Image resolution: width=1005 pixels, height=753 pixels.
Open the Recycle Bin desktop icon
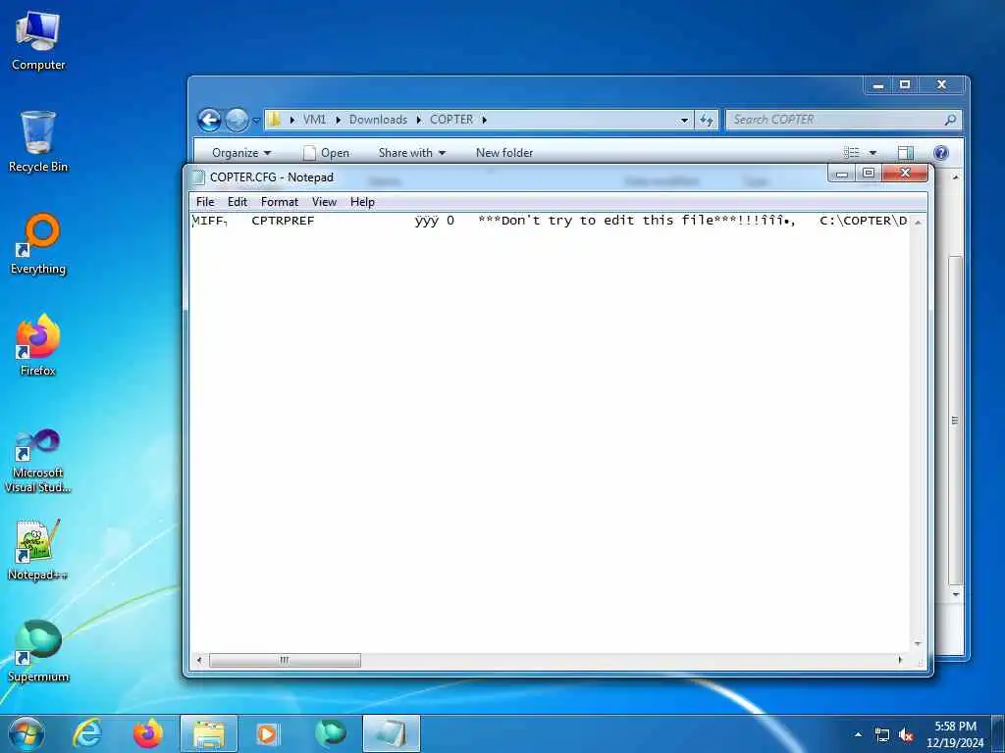coord(38,141)
